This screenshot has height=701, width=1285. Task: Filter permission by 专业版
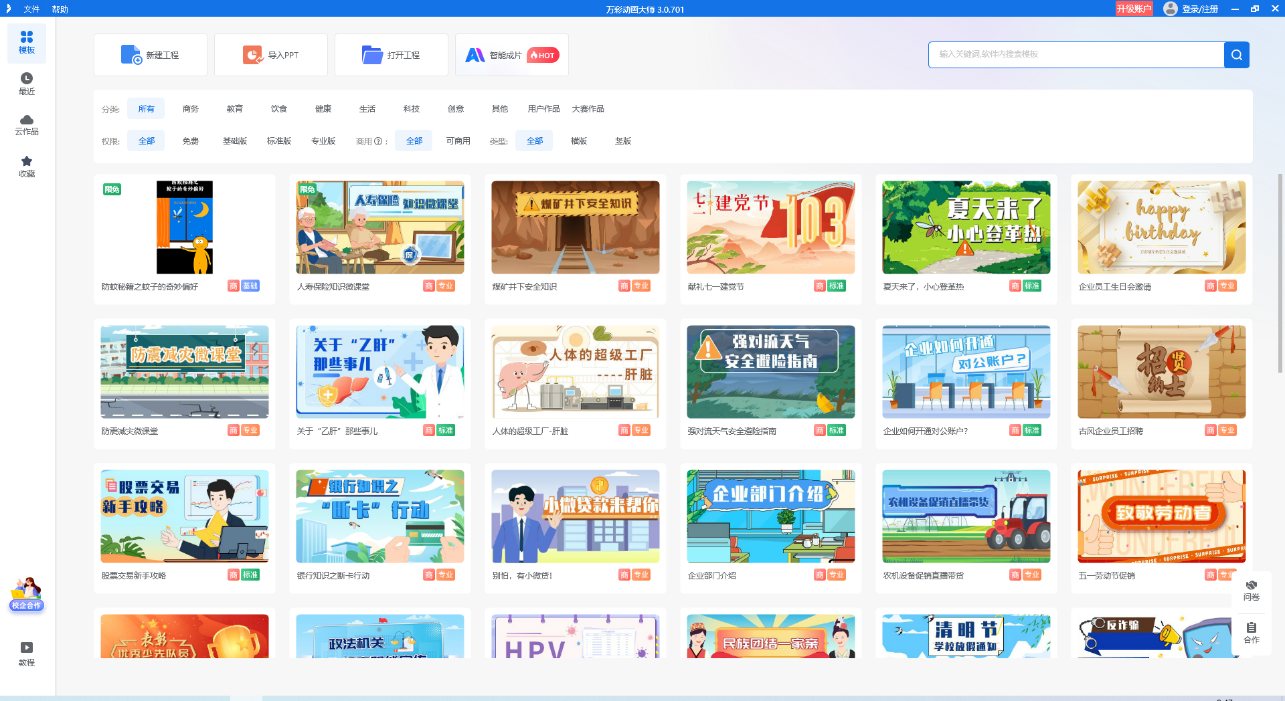(x=323, y=140)
